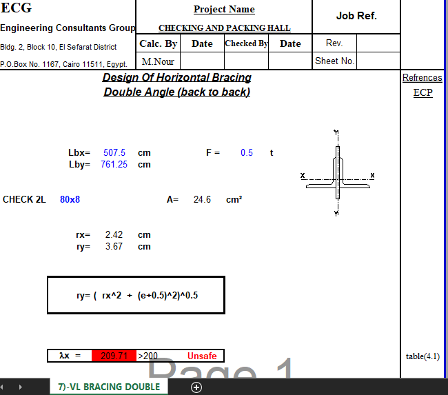Click the area value 24.6 cell
This screenshot has height=395, width=448.
[202, 199]
